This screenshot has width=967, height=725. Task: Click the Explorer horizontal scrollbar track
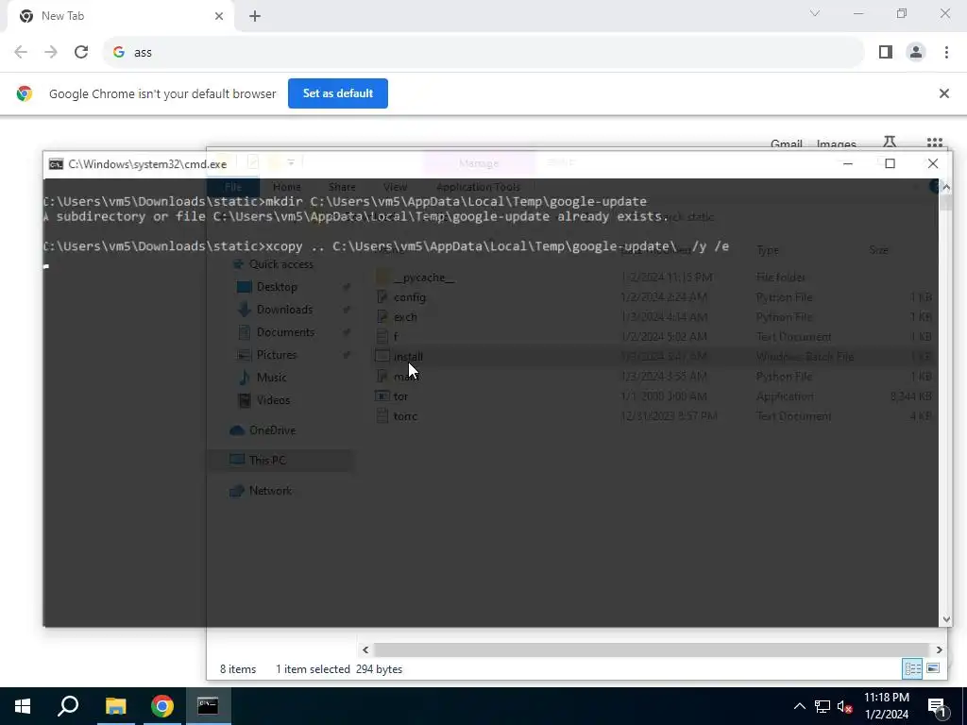pyautogui.click(x=651, y=649)
